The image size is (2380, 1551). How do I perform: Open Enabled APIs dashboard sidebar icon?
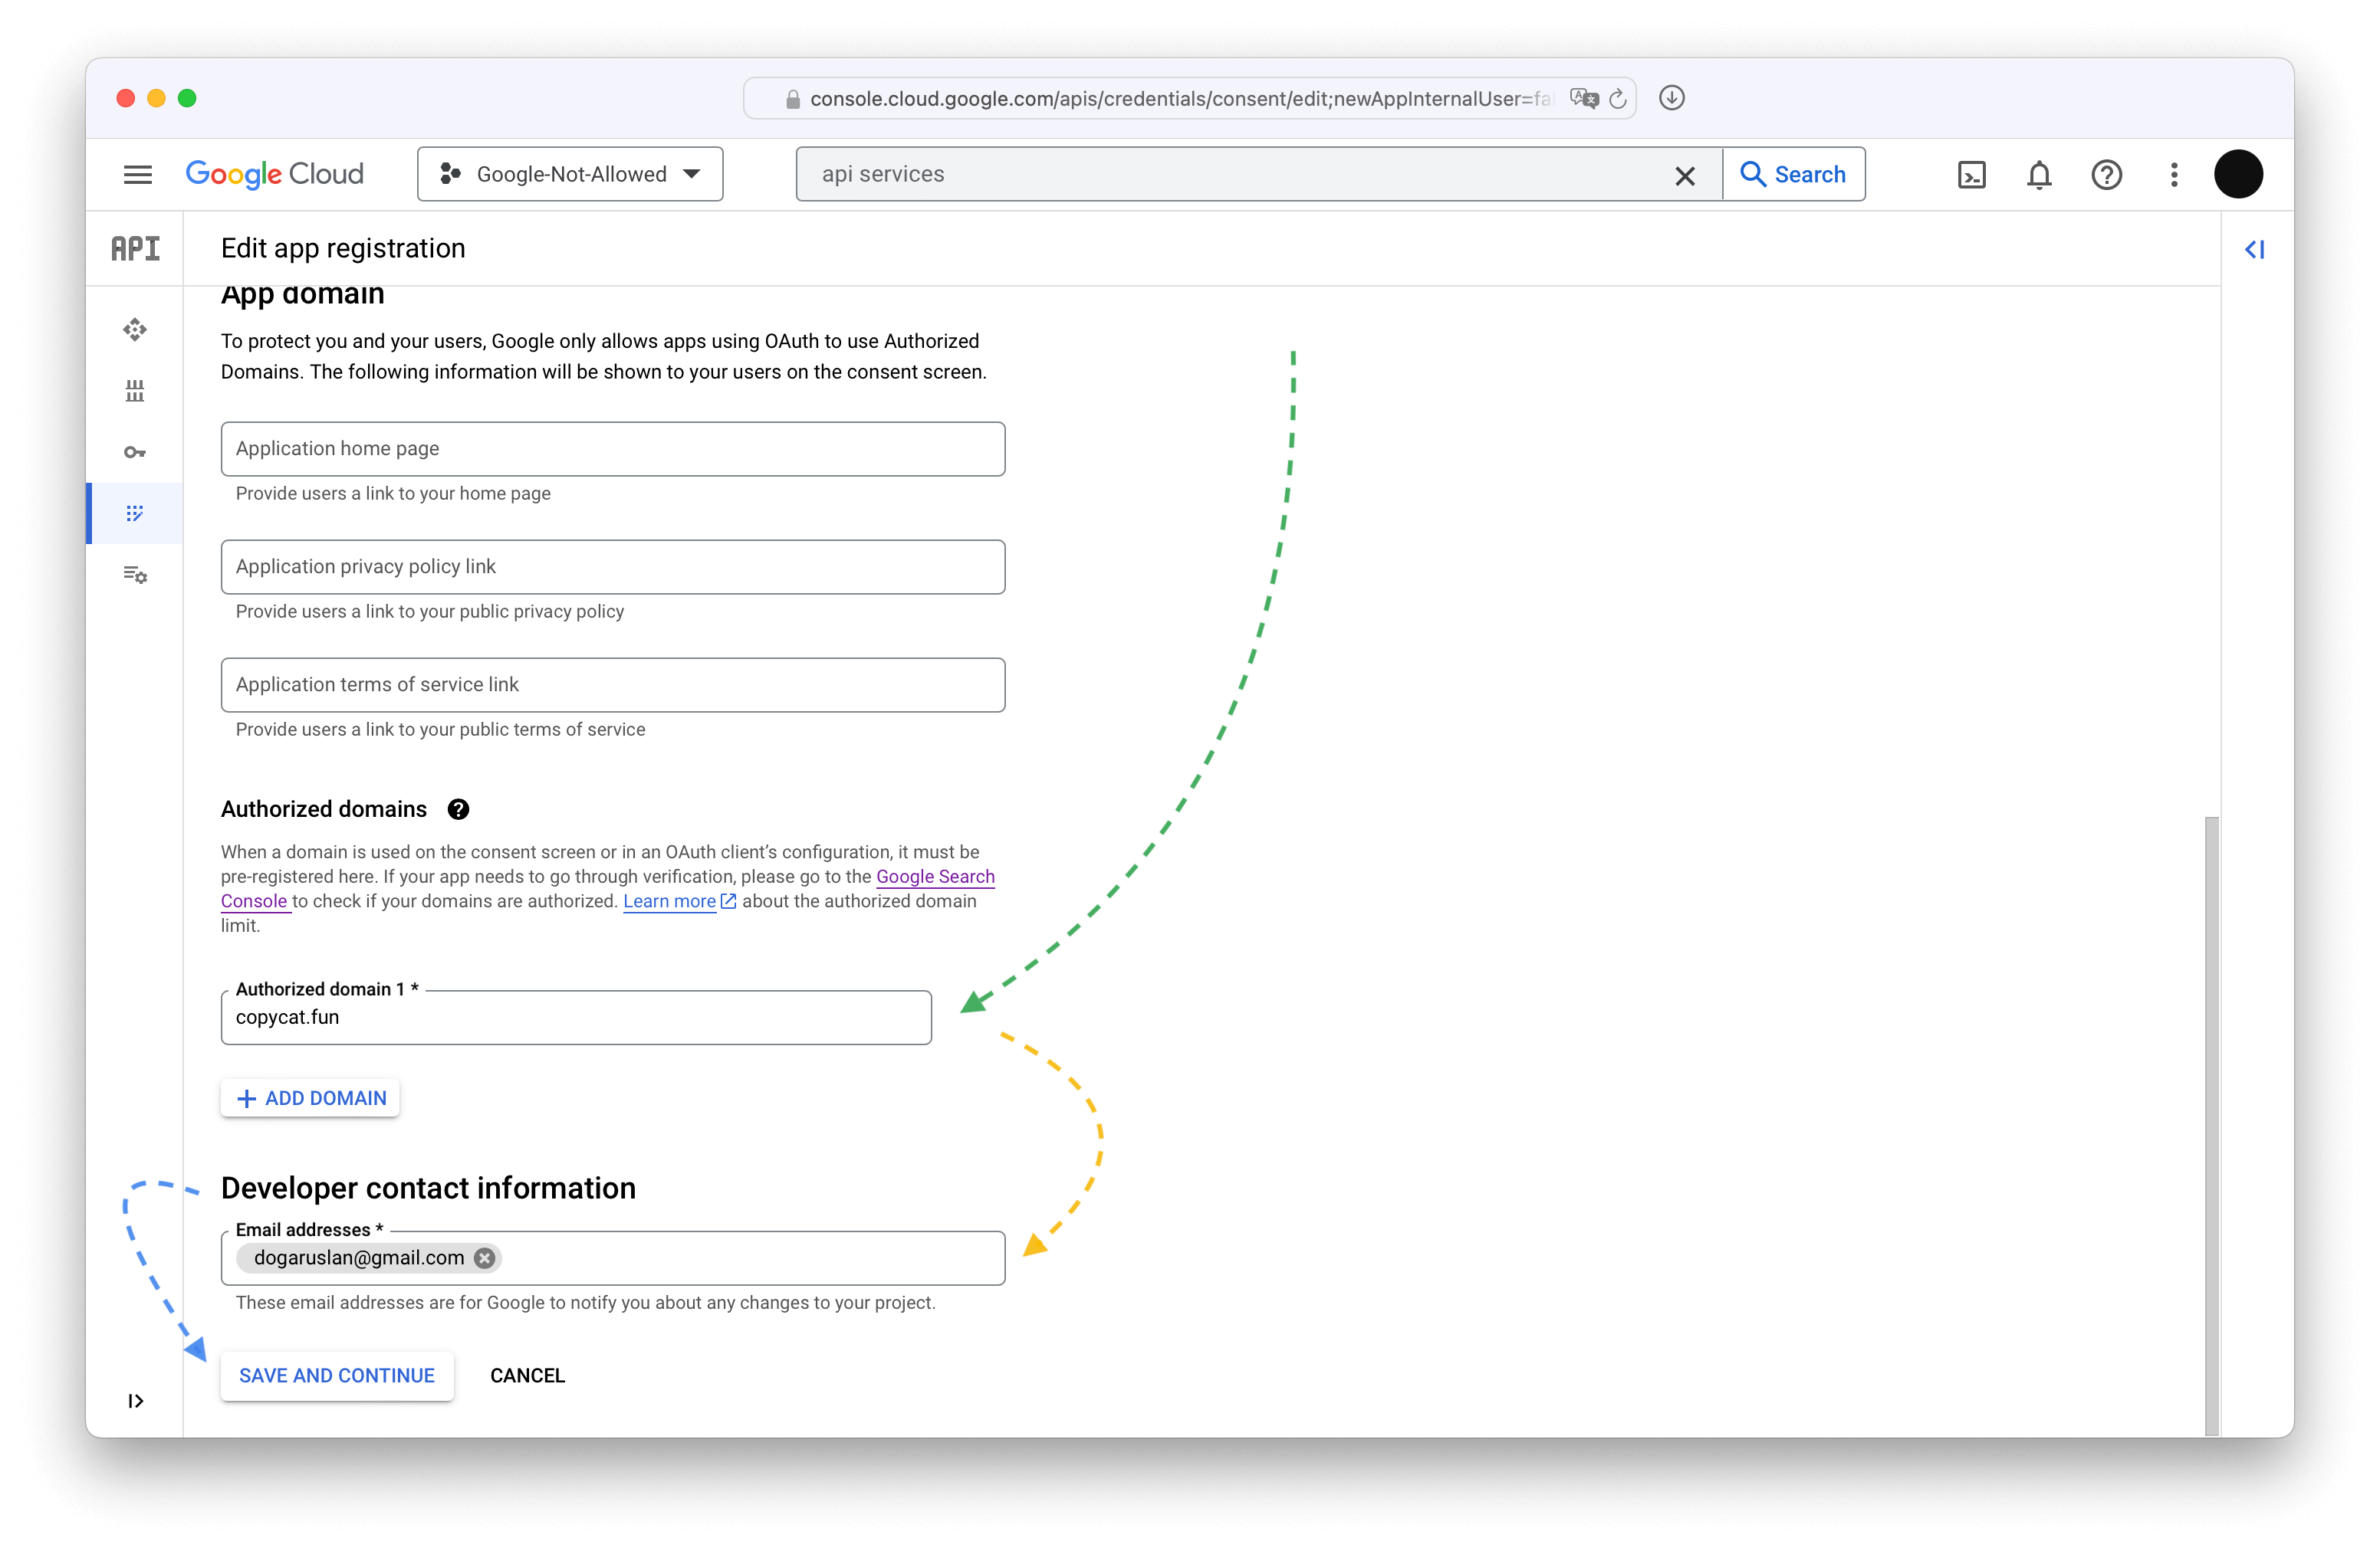click(135, 330)
